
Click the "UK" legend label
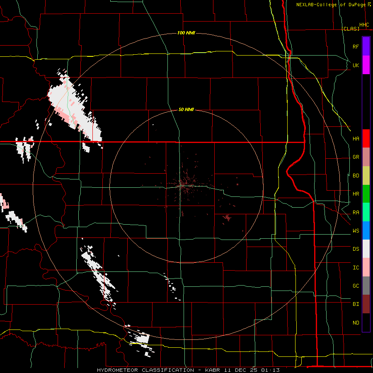(356, 65)
